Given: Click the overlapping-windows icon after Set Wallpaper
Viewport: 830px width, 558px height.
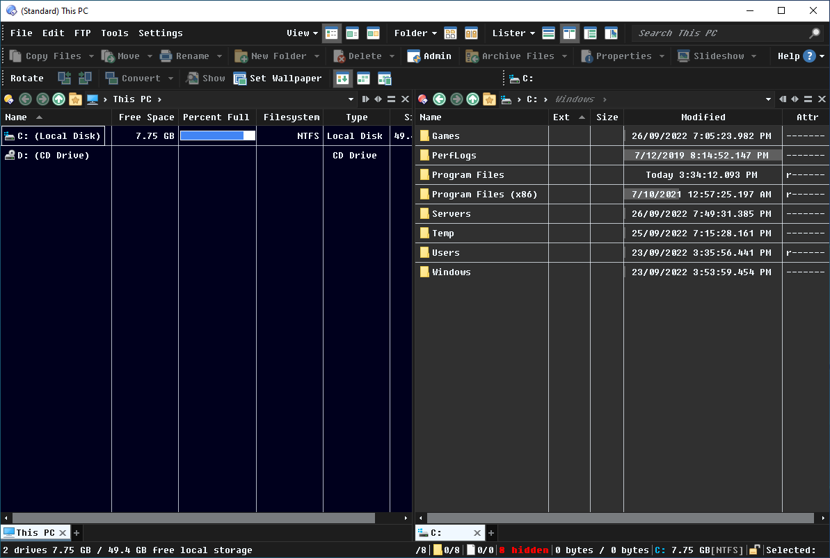Looking at the screenshot, I should [x=384, y=79].
